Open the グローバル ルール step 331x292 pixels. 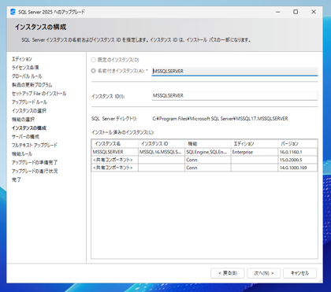coord(27,76)
